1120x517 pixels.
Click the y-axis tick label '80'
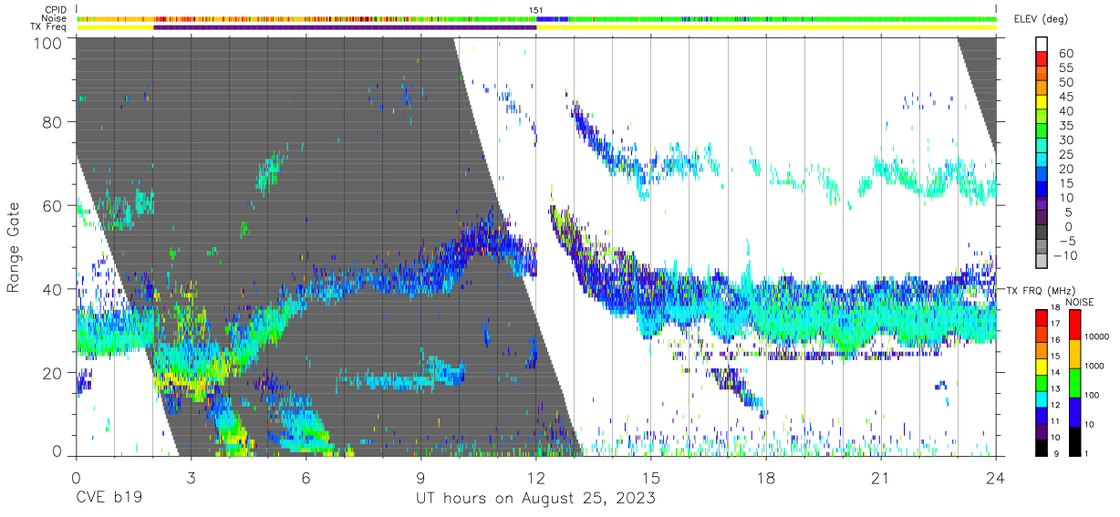[x=51, y=122]
